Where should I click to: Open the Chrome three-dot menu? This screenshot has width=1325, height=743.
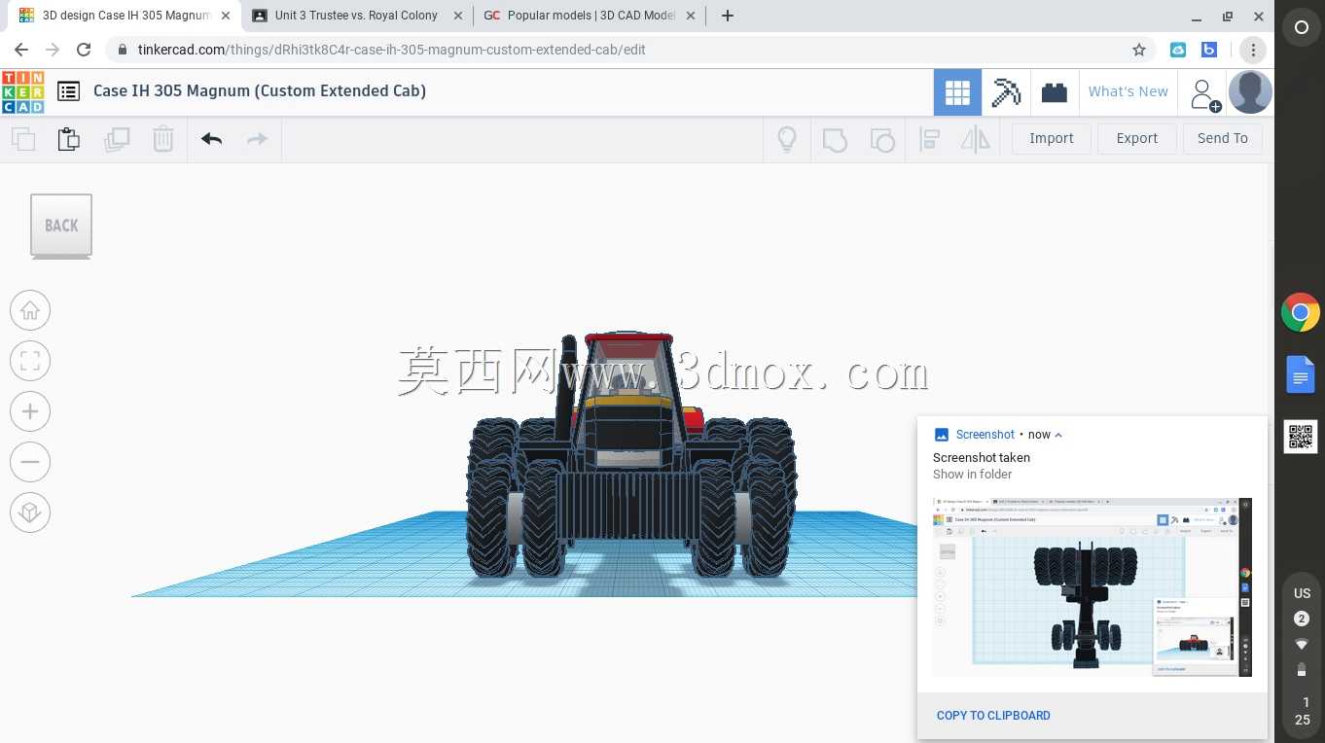(x=1253, y=50)
